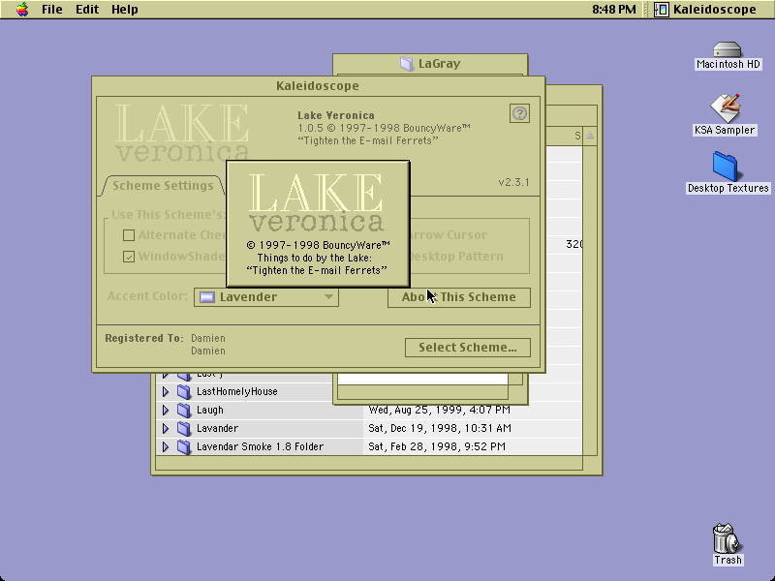Open the Edit menu
Image resolution: width=775 pixels, height=581 pixels.
pyautogui.click(x=87, y=10)
